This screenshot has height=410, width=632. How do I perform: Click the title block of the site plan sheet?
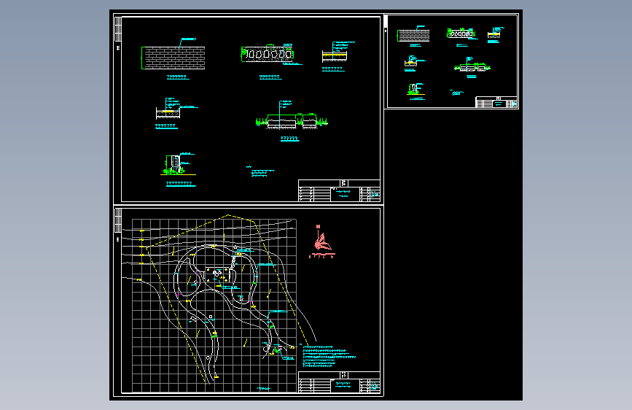click(x=339, y=382)
